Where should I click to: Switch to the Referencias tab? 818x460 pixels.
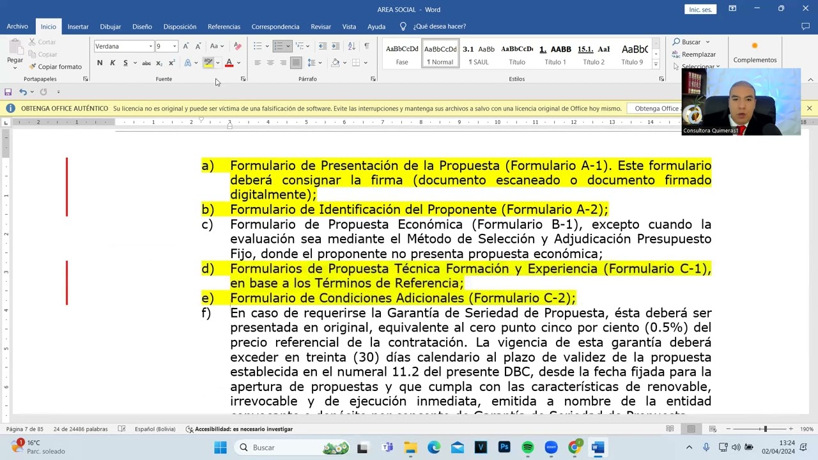224,26
